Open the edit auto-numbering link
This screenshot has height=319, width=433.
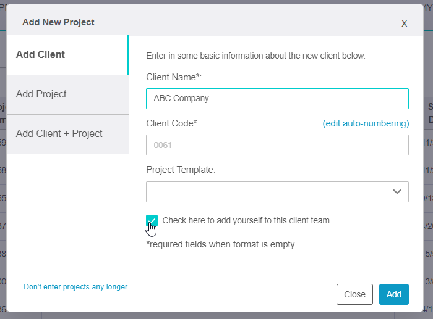(x=366, y=123)
